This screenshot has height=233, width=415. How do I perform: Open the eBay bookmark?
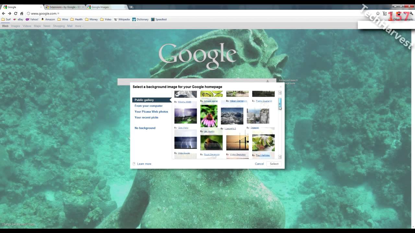pos(18,19)
